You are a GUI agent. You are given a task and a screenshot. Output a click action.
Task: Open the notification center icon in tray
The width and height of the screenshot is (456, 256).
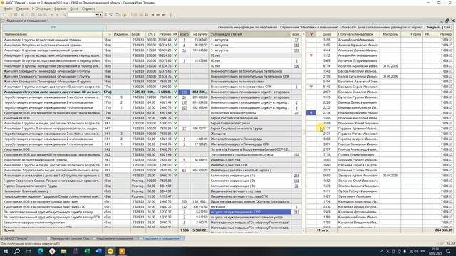(x=448, y=251)
